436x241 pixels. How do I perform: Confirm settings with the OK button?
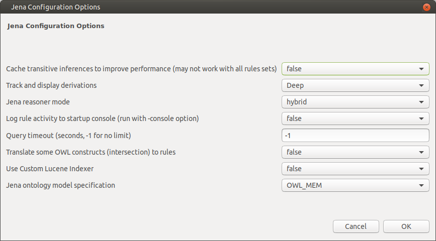[x=406, y=226]
